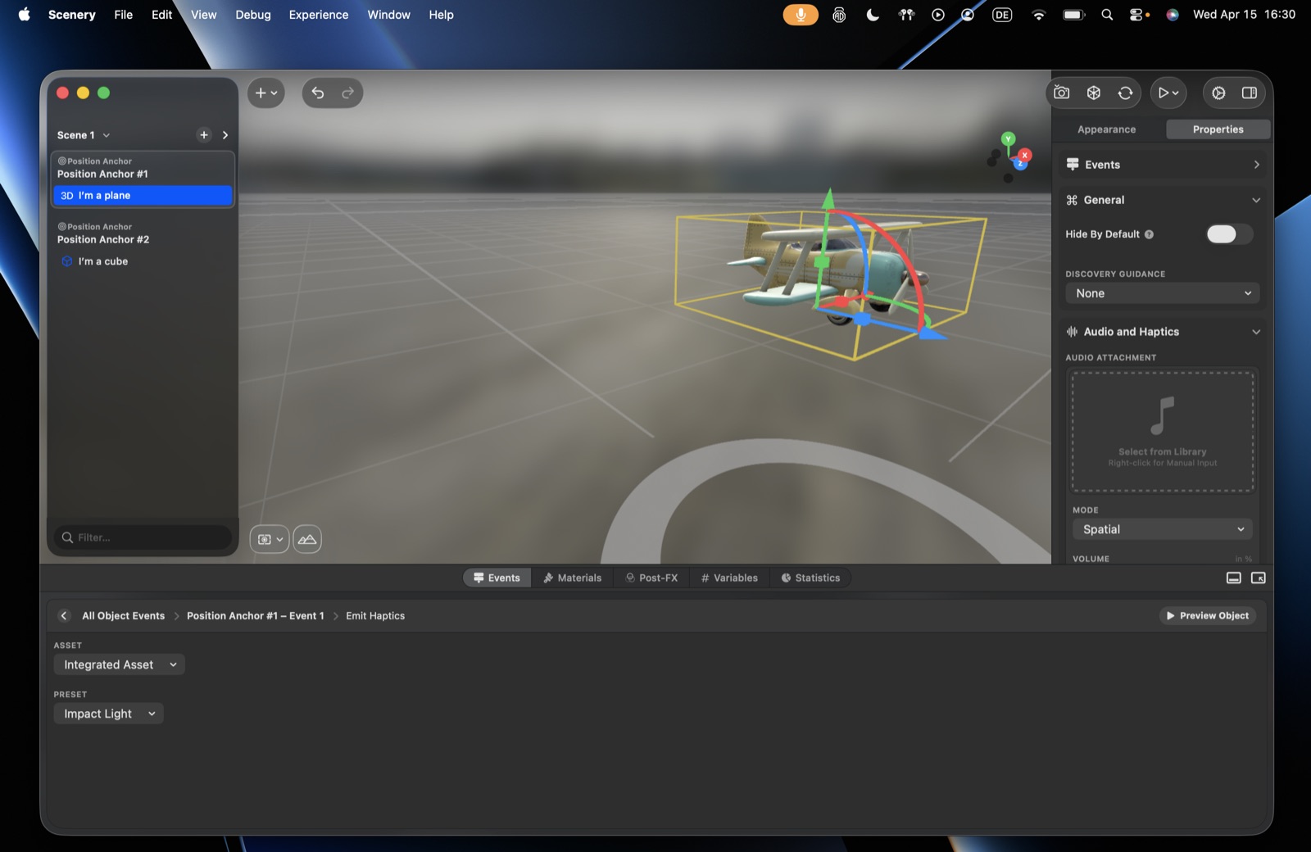The height and width of the screenshot is (852, 1311).
Task: Open the Experience menu
Action: coord(318,15)
